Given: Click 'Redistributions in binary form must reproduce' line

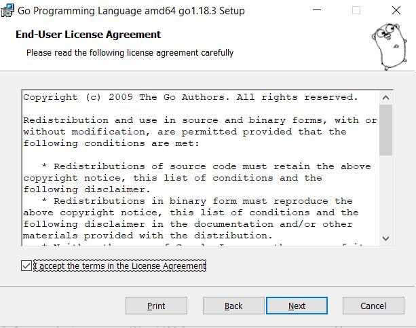Looking at the screenshot, I should (197, 201).
